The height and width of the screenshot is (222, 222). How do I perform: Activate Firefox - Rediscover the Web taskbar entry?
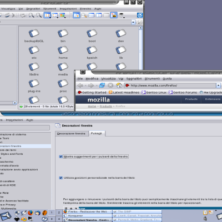click(x=88, y=211)
